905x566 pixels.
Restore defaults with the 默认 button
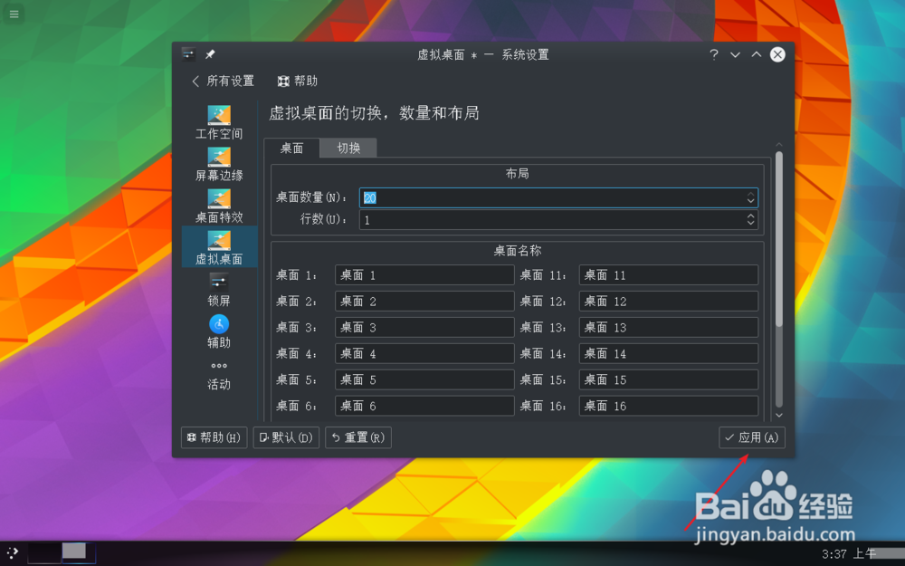[x=286, y=437]
